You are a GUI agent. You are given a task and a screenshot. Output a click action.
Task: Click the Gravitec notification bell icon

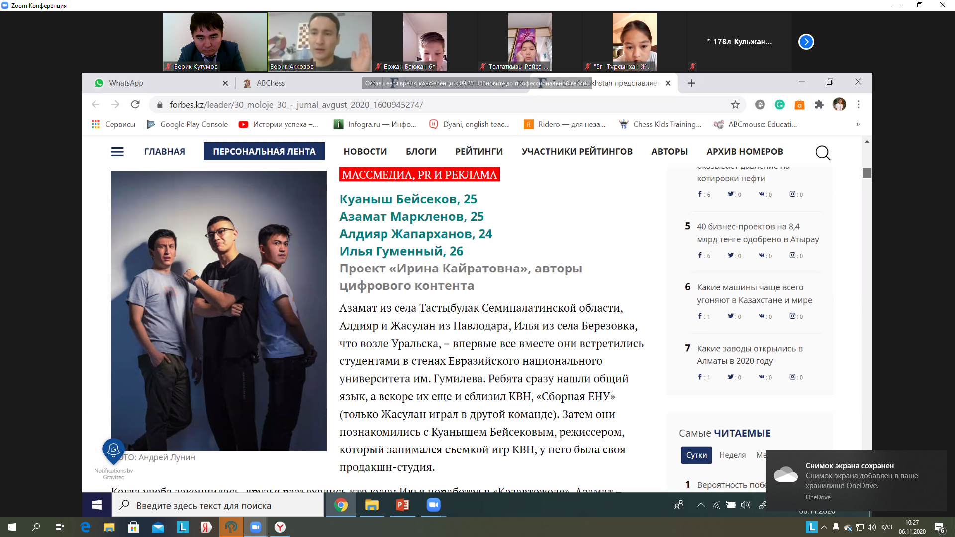point(113,450)
